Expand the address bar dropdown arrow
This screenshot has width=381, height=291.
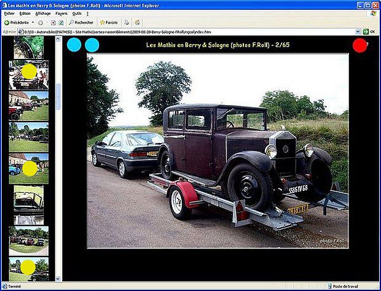(x=358, y=31)
